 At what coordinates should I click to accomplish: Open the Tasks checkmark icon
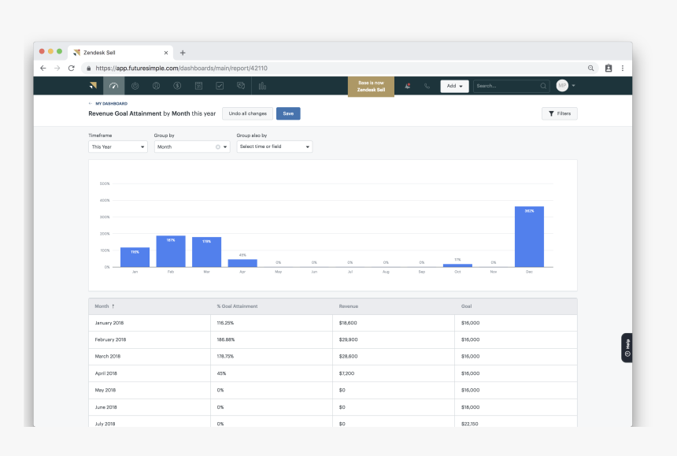tap(220, 86)
